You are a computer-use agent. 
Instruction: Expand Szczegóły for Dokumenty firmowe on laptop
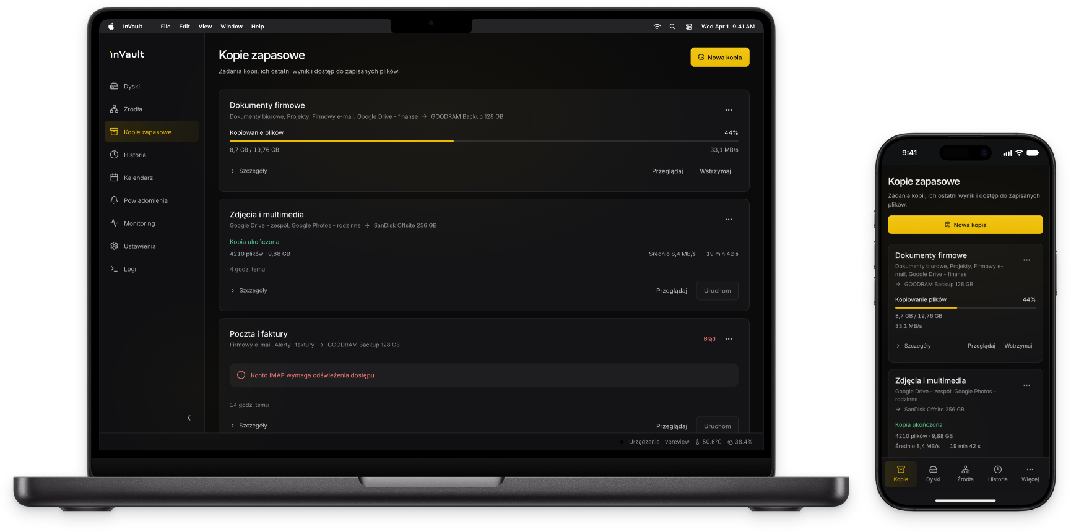pos(249,171)
